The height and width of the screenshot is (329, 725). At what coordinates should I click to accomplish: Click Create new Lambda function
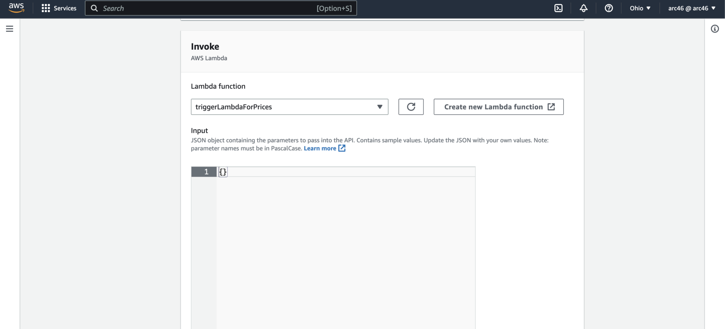point(498,107)
